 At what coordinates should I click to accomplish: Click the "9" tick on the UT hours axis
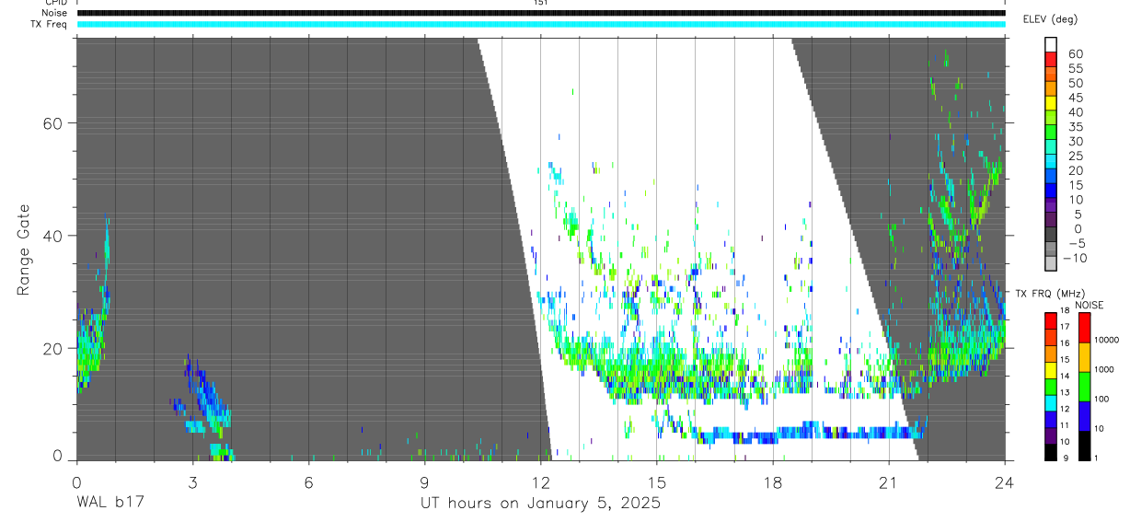[x=424, y=481]
